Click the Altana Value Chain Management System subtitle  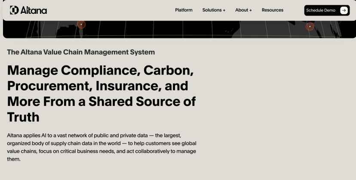81,52
